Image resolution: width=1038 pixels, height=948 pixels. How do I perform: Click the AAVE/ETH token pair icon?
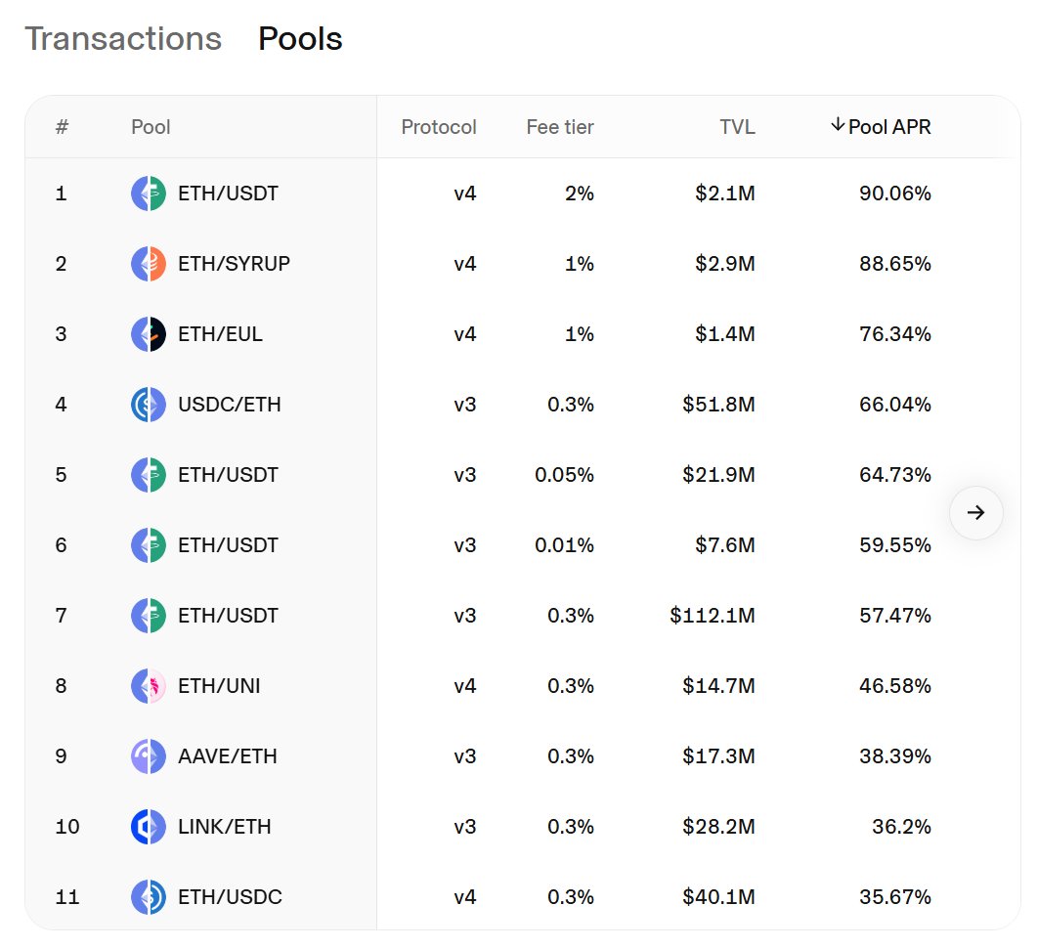(x=149, y=756)
